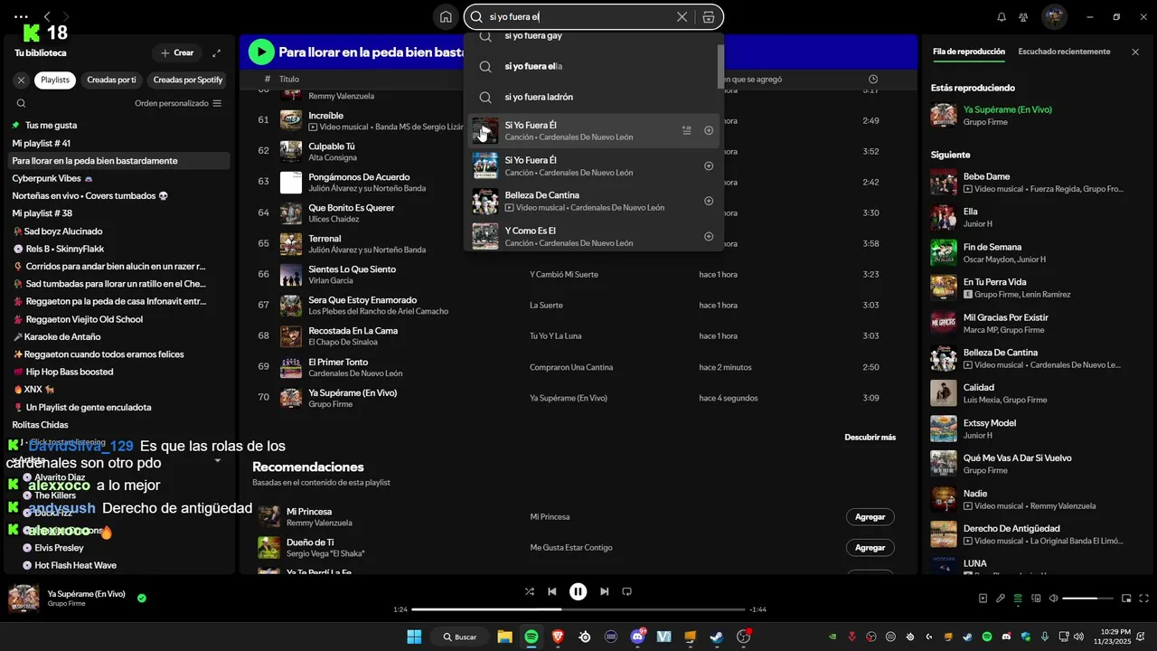Adjust the volume slider
Image resolution: width=1157 pixels, height=651 pixels.
(x=1087, y=599)
